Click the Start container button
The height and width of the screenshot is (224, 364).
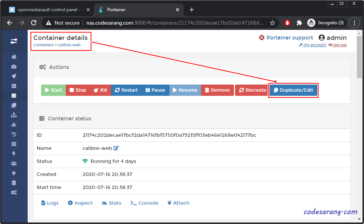[53, 90]
